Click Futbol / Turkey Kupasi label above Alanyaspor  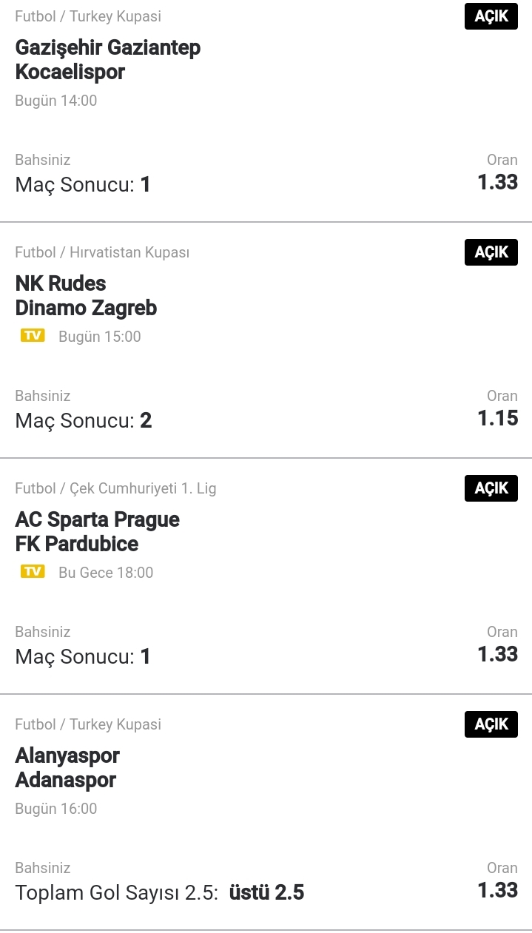click(x=88, y=724)
